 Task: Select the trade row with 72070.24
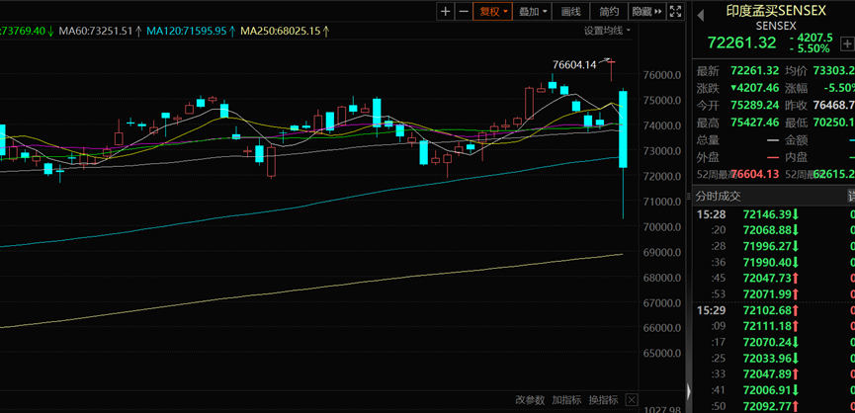click(x=774, y=342)
